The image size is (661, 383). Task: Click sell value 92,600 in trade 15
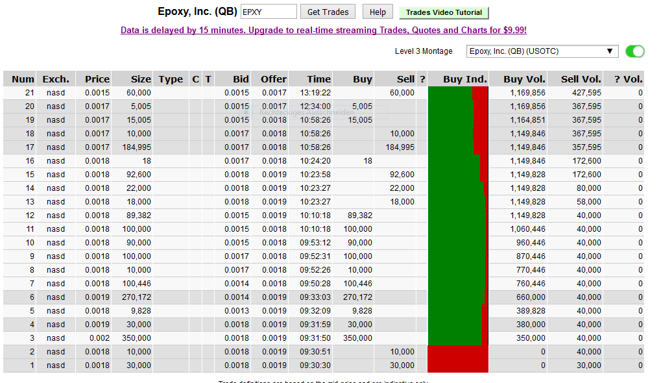402,175
